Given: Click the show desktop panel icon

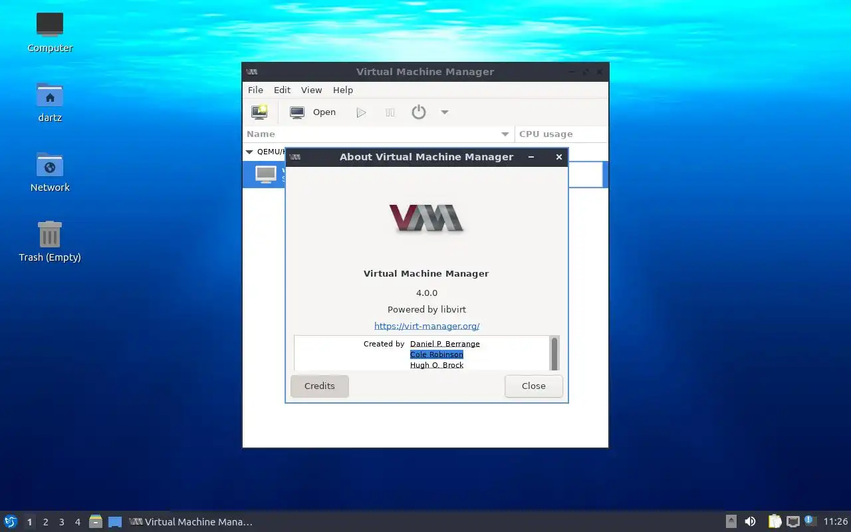Looking at the screenshot, I should click(115, 521).
